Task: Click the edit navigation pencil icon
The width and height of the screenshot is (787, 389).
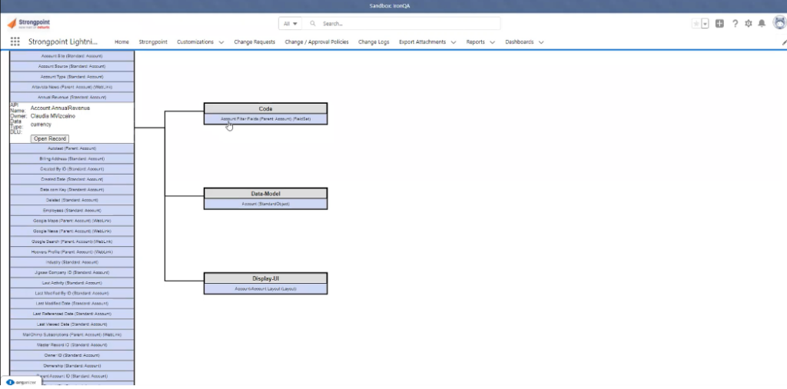Action: click(x=784, y=42)
